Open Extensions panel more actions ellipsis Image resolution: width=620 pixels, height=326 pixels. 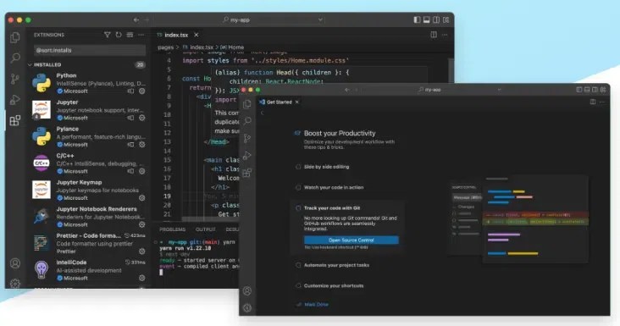click(x=141, y=35)
